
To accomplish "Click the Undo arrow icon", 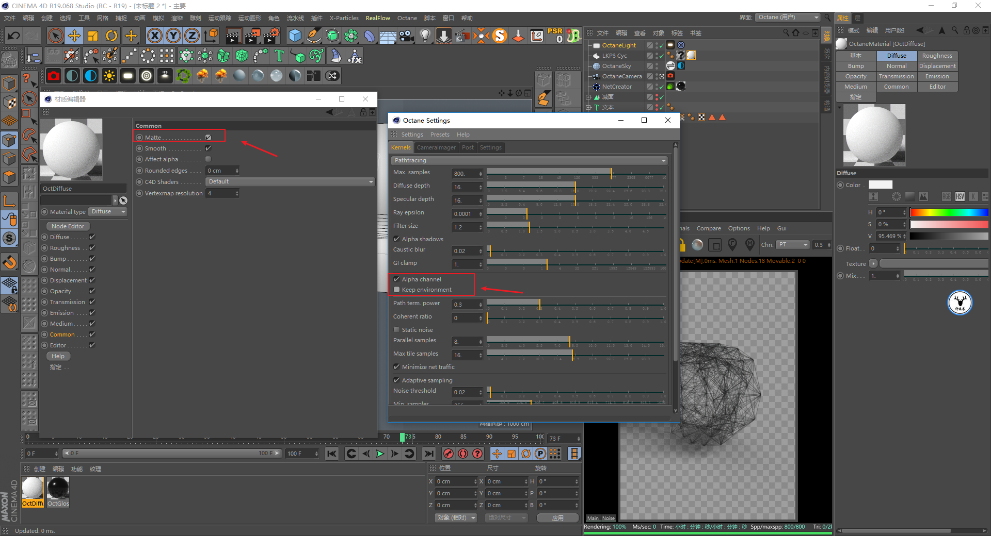I will tap(14, 36).
